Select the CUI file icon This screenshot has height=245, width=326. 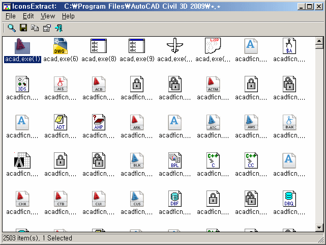(x=99, y=199)
